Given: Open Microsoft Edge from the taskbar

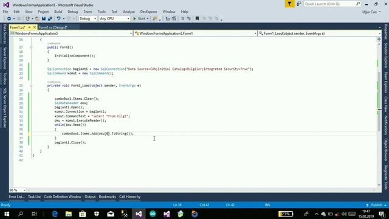Looking at the screenshot, I should pos(55,214).
